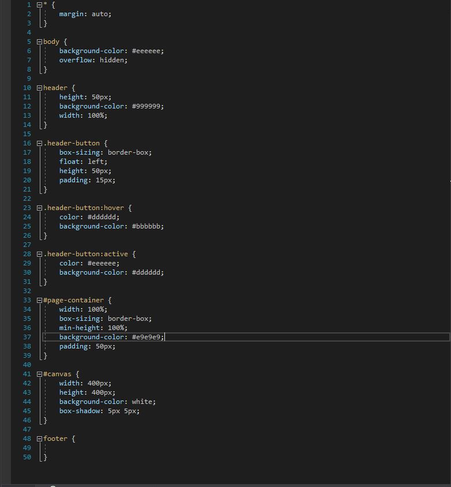Click the #999999 header background value
The height and width of the screenshot is (487, 451).
click(x=146, y=106)
